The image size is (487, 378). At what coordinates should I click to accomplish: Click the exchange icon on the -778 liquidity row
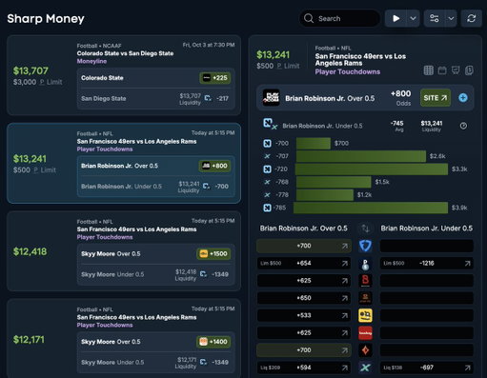[x=267, y=195]
